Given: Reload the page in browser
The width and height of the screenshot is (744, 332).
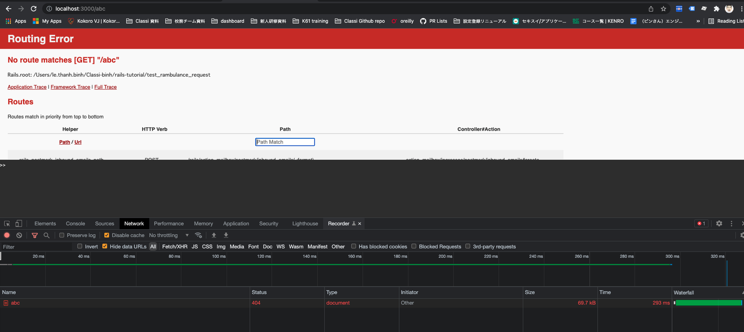Looking at the screenshot, I should tap(33, 9).
